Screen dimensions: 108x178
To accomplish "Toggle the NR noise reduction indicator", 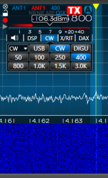I will (x=40, y=13).
